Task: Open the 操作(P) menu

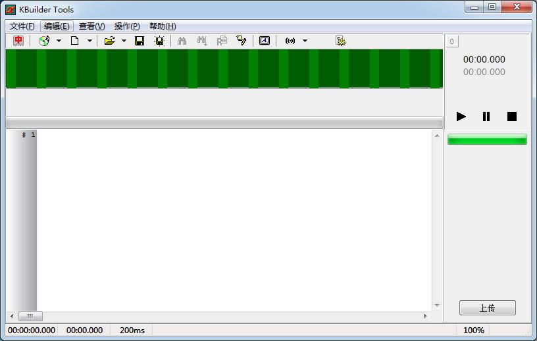Action: click(x=127, y=26)
